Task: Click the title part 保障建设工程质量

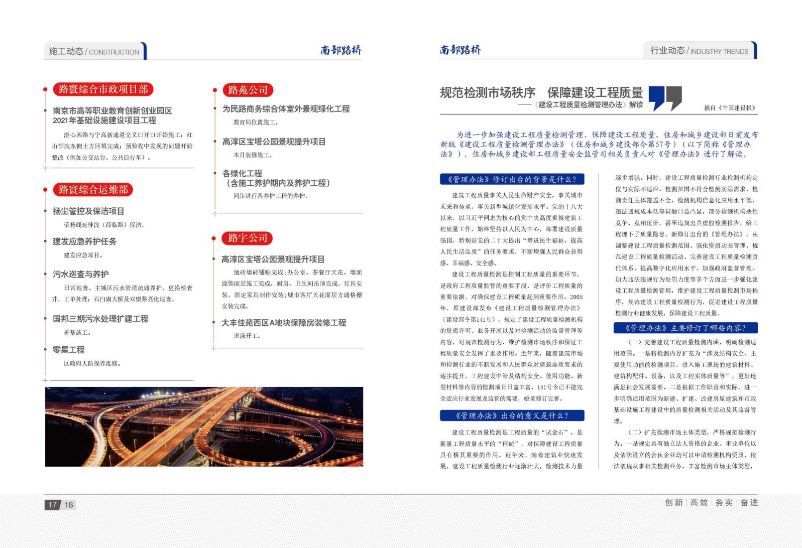Action: tap(595, 93)
